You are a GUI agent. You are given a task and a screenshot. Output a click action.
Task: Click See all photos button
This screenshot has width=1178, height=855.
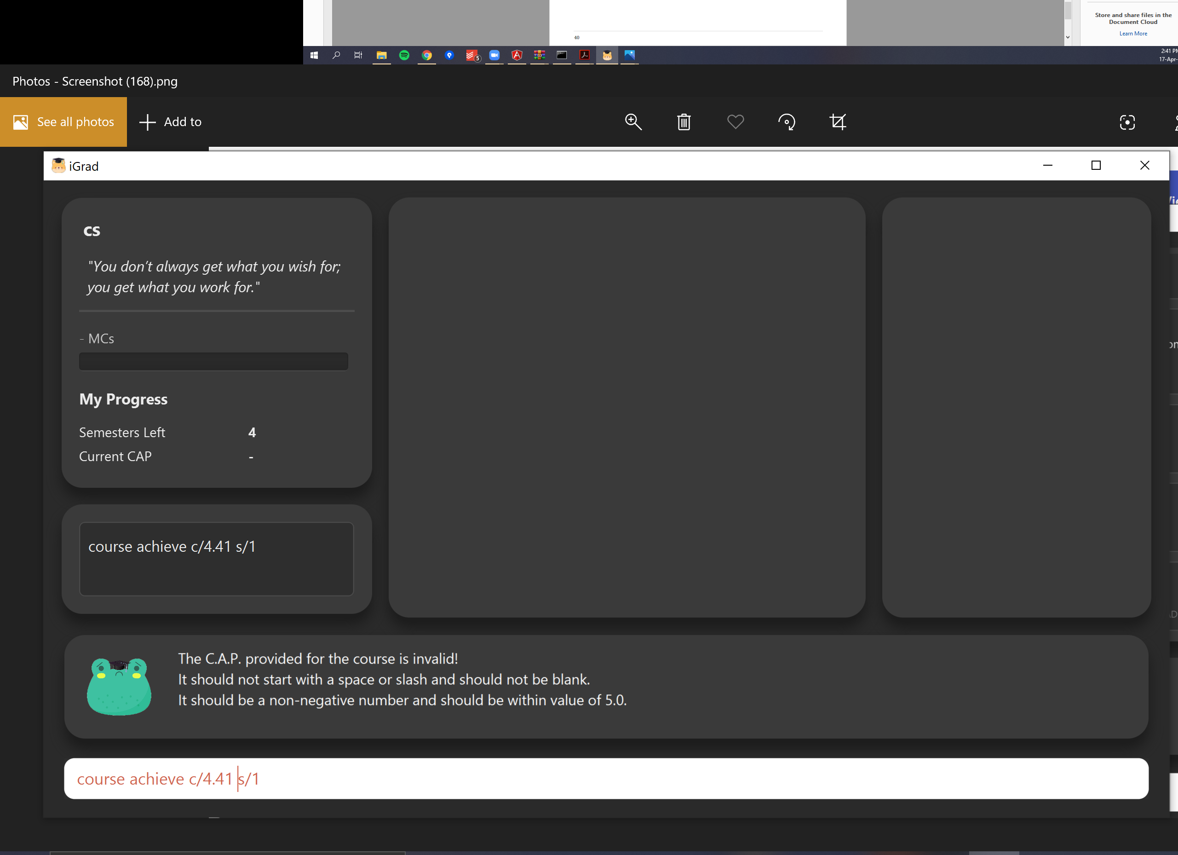pyautogui.click(x=63, y=122)
